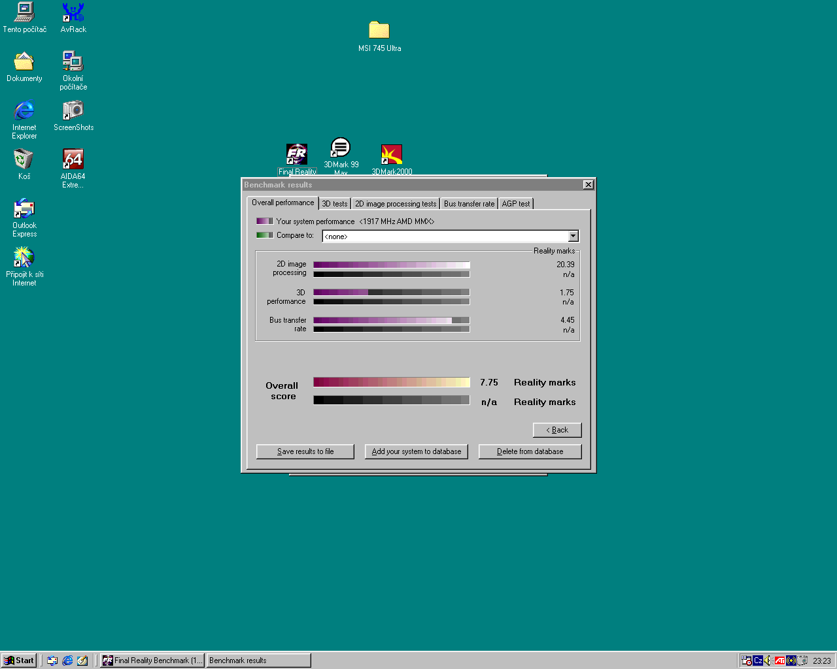Viewport: 837px width, 669px height.
Task: Click the Save results to file button
Action: (x=305, y=451)
